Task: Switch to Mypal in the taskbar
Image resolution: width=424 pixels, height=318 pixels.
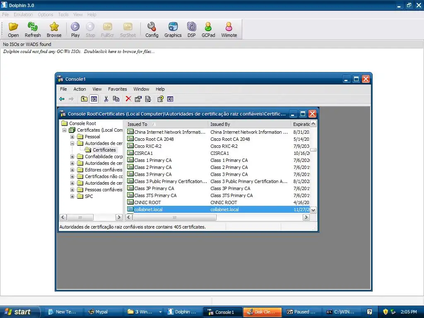Action: pyautogui.click(x=102, y=312)
